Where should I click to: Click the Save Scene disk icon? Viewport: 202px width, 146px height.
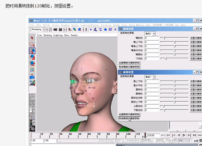tap(60, 29)
